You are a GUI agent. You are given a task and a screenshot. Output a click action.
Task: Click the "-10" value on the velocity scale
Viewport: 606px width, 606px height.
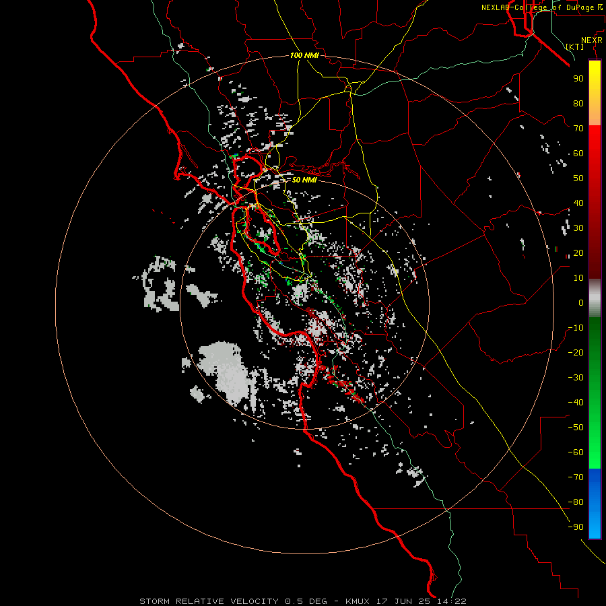[576, 328]
